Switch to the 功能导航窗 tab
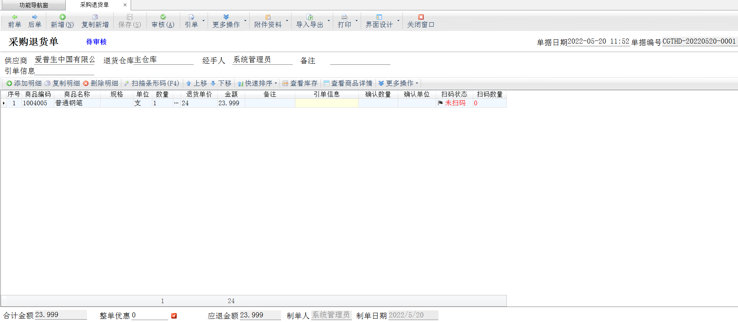The width and height of the screenshot is (738, 322). 34,5
